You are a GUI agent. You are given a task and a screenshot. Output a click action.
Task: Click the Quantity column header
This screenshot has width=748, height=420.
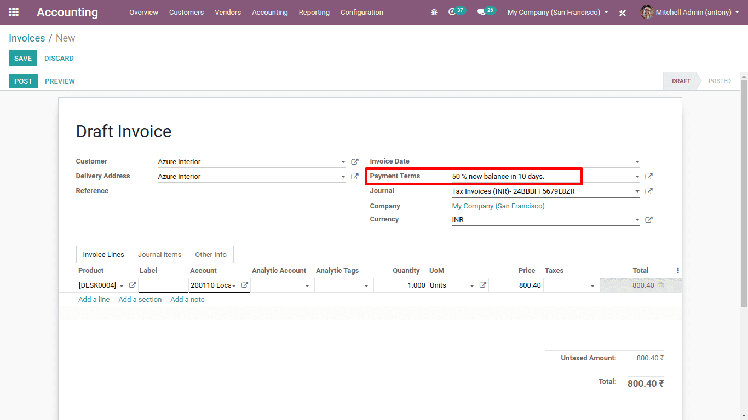point(406,271)
